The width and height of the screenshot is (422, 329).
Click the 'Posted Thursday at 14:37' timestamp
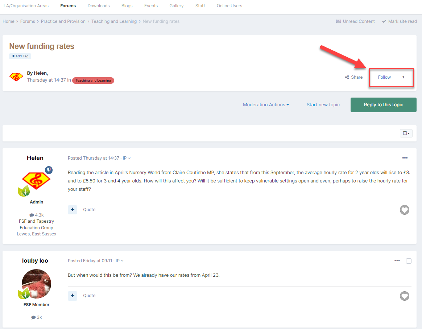click(94, 158)
